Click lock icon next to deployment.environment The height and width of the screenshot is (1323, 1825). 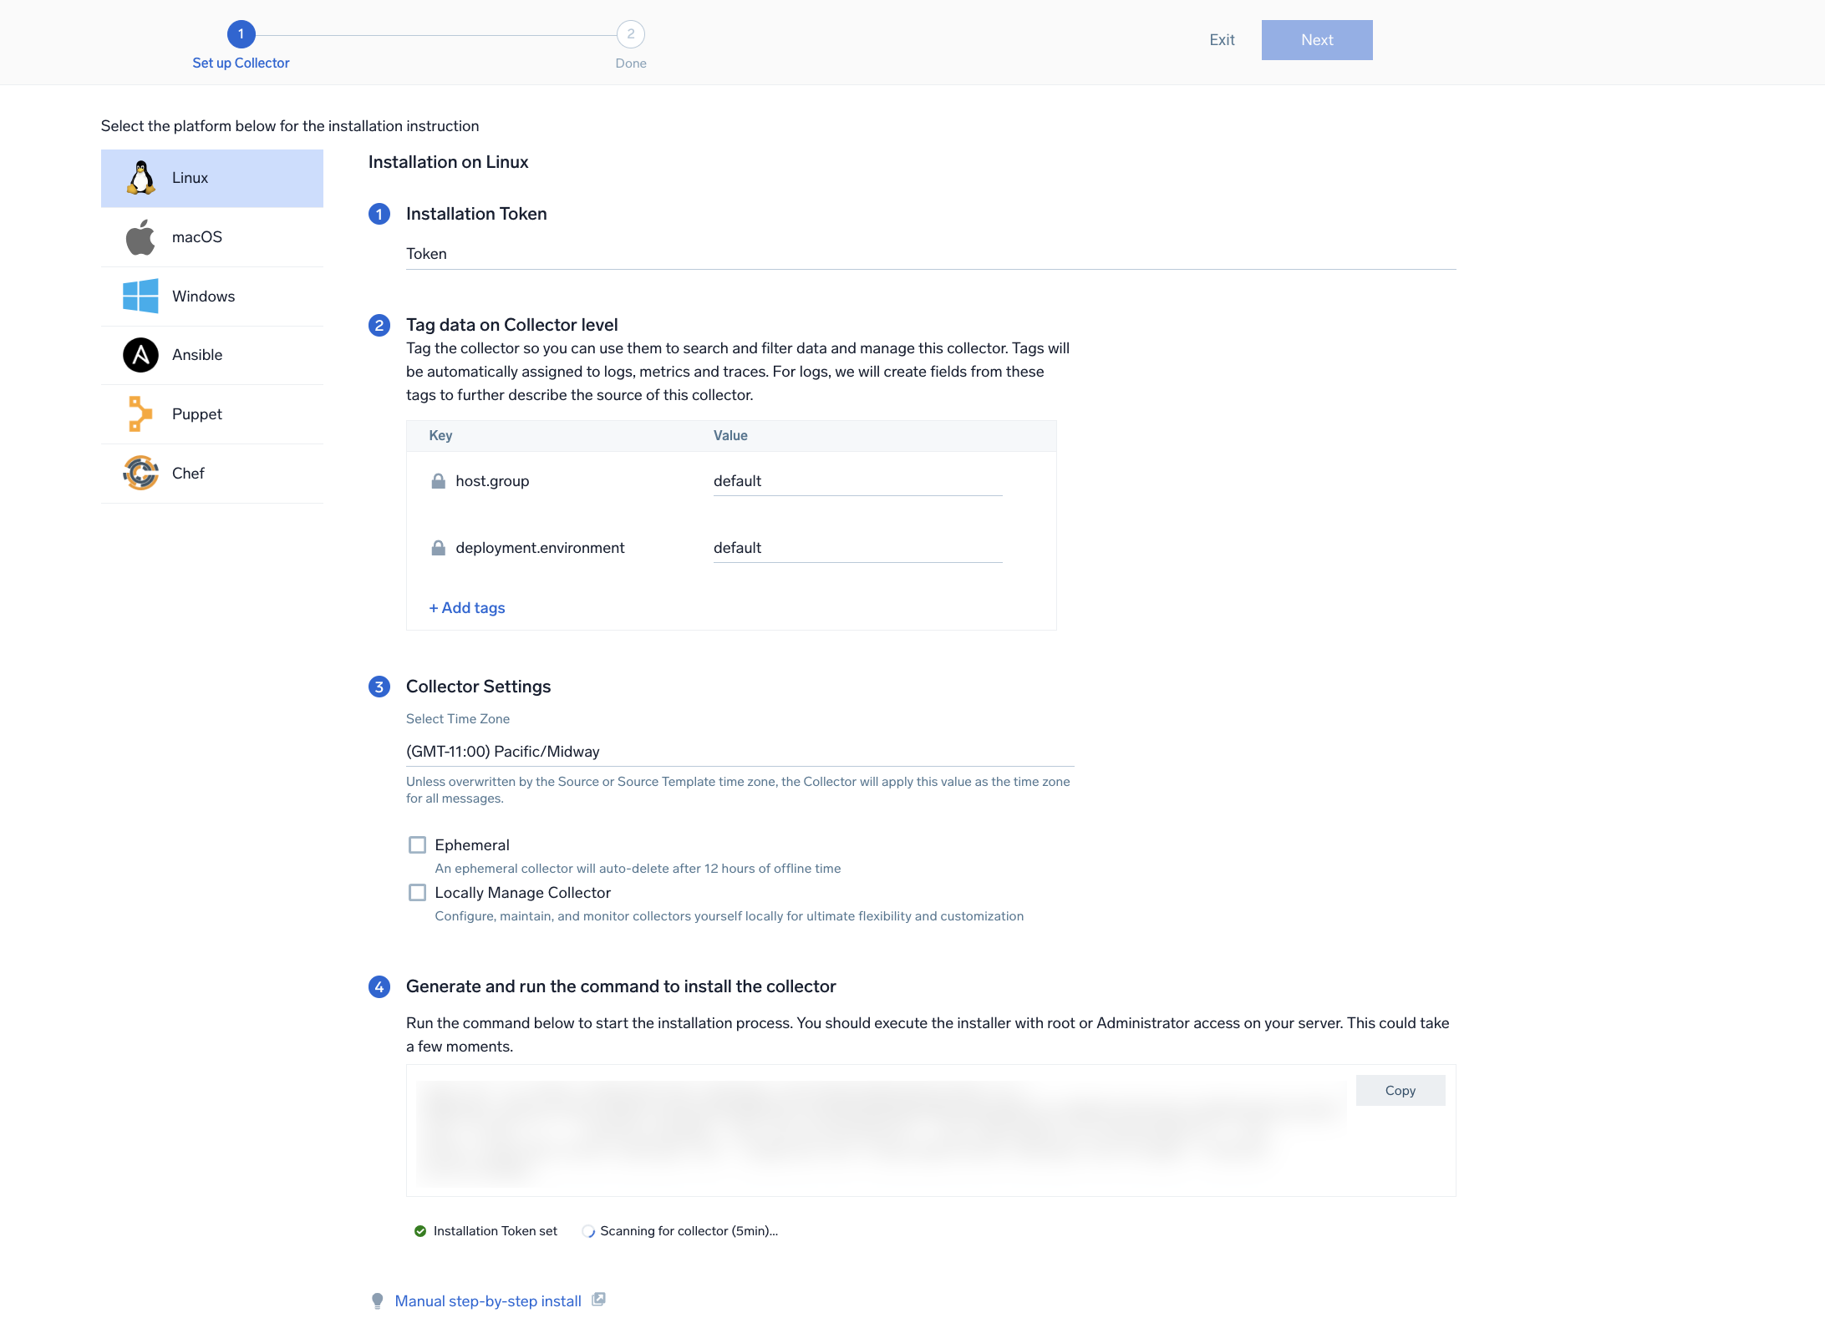click(x=438, y=548)
